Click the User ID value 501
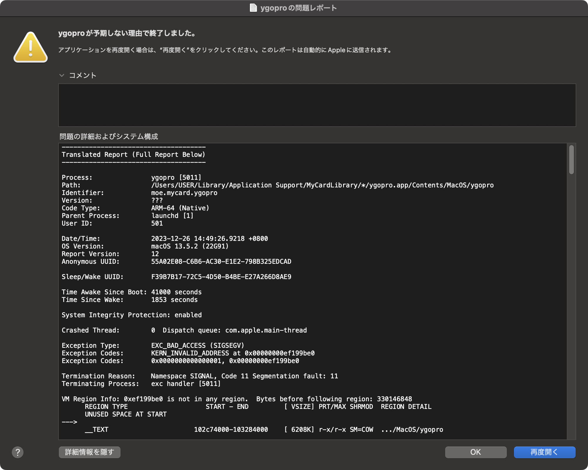The width and height of the screenshot is (588, 470). pyautogui.click(x=157, y=223)
